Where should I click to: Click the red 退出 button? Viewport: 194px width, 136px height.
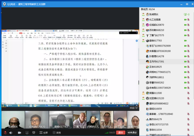(x=120, y=133)
